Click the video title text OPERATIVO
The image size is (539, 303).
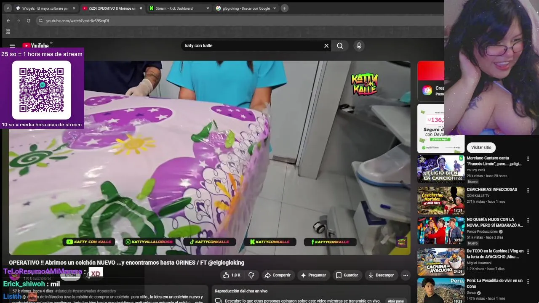[x=126, y=263]
